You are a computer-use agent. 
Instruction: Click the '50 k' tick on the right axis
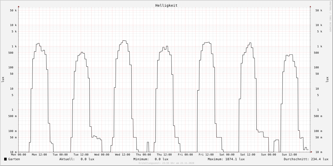coord(319,11)
